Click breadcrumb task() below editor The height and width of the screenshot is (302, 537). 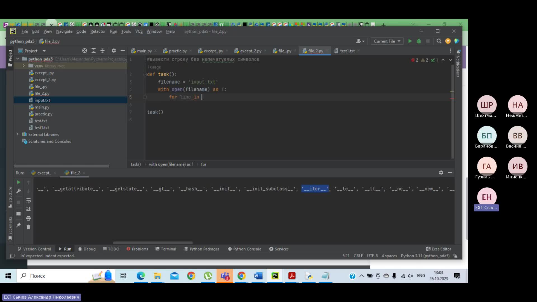[136, 164]
